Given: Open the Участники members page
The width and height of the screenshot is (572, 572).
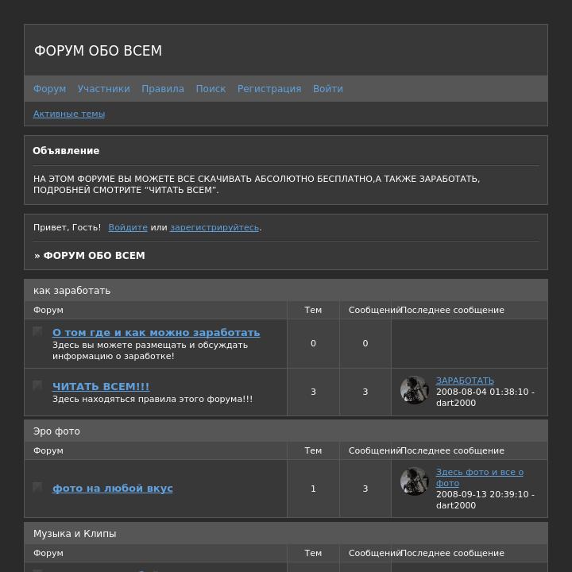Looking at the screenshot, I should [103, 89].
